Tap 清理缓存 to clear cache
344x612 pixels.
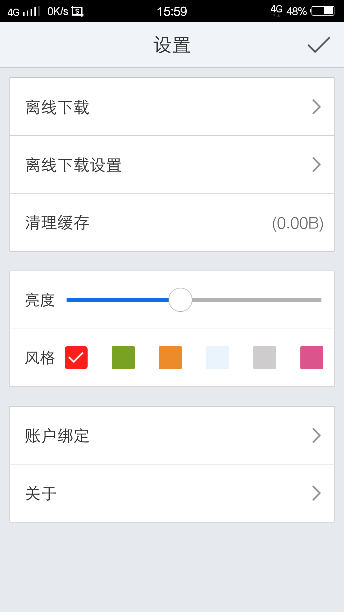click(57, 223)
